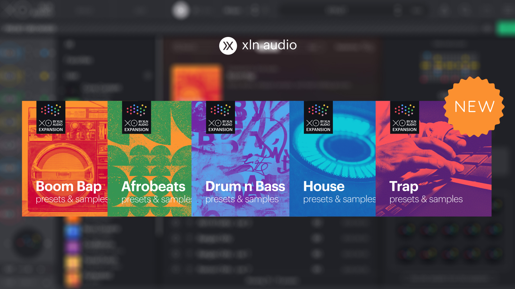Screen dimensions: 515x289
Task: Click 'presets & samples' under Trap
Action: [x=426, y=199]
